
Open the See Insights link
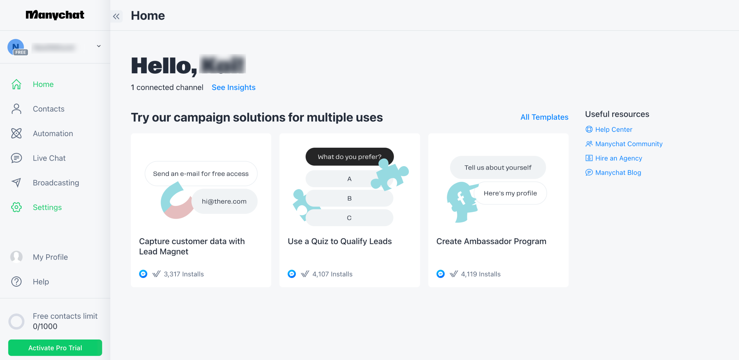click(x=234, y=87)
